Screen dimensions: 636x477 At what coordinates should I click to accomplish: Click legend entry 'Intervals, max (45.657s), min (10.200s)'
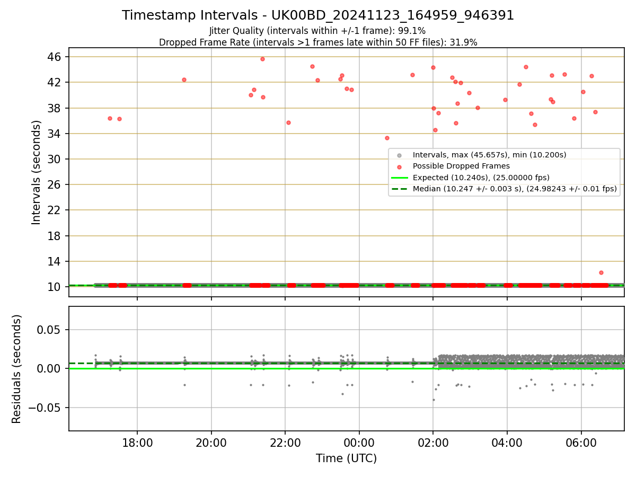tap(489, 155)
